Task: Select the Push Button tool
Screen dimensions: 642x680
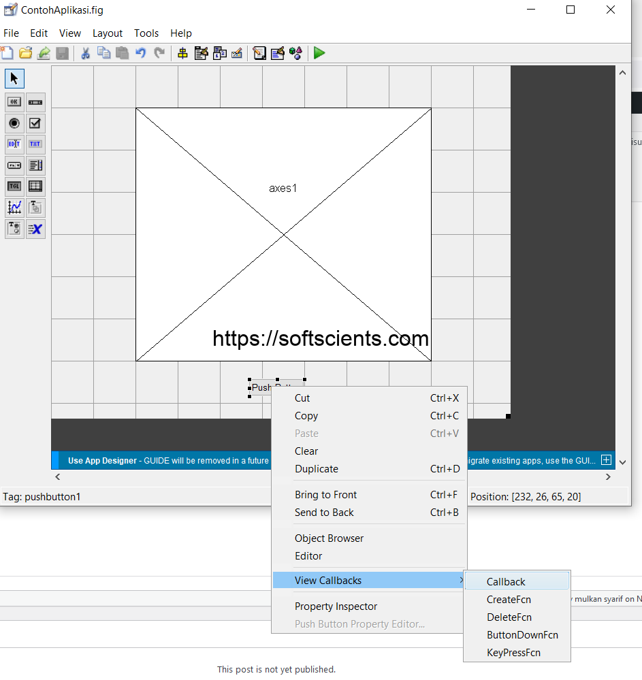Action: point(14,101)
